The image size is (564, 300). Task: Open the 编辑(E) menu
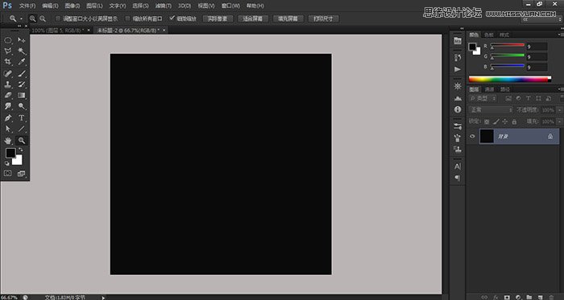(x=50, y=6)
